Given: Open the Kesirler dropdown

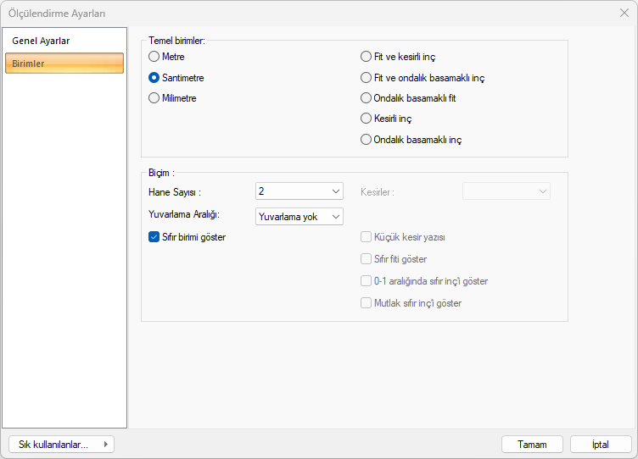Looking at the screenshot, I should click(x=506, y=191).
